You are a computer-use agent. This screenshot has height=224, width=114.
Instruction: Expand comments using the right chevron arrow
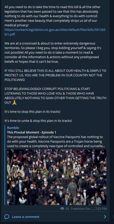pyautogui.click(x=105, y=217)
